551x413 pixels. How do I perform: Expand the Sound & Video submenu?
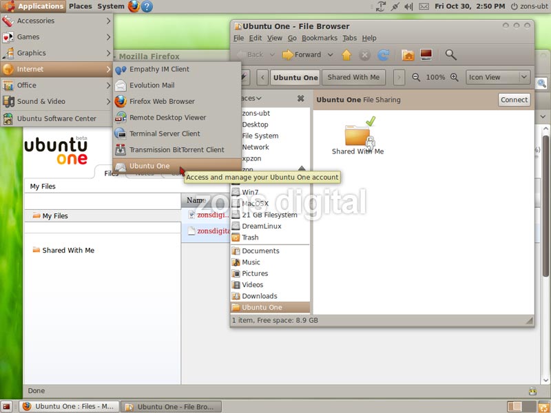[56, 101]
